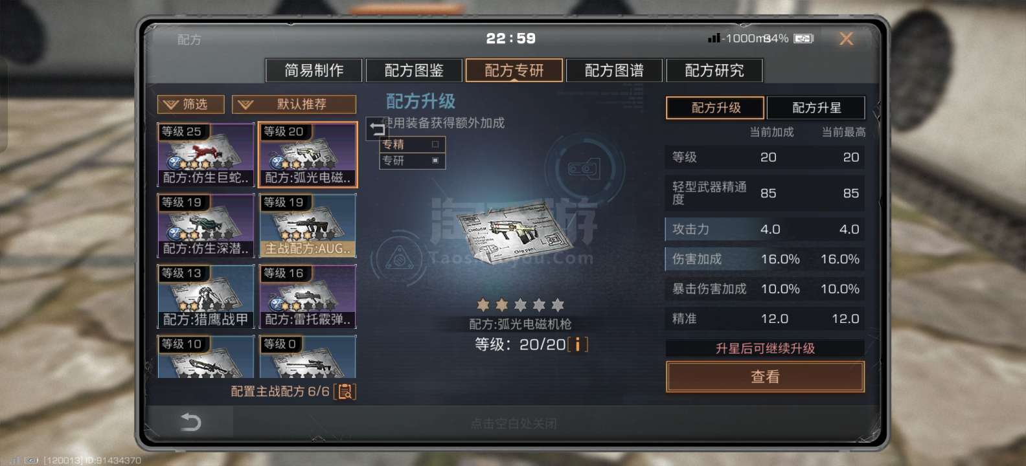Select the 配方升级 panel tab
Screen dimensions: 1026x466
716,107
